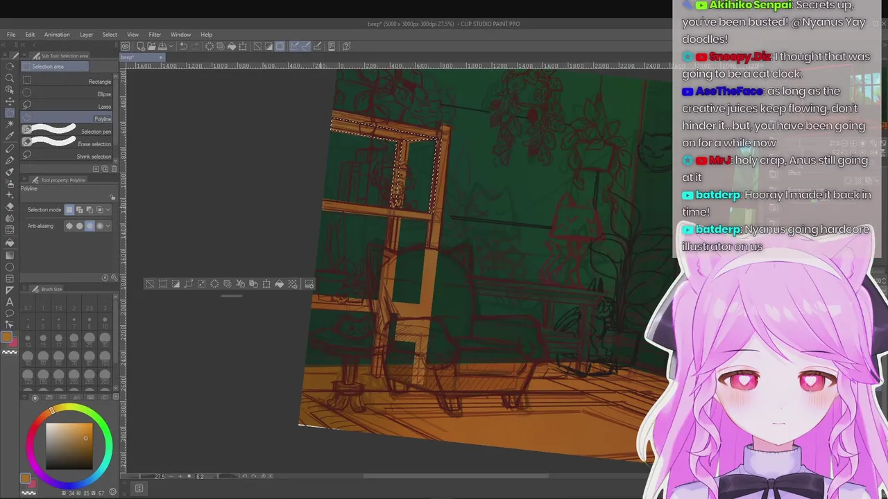Screen dimensions: 888x499
Task: Select the Eraser tool
Action: (10, 207)
